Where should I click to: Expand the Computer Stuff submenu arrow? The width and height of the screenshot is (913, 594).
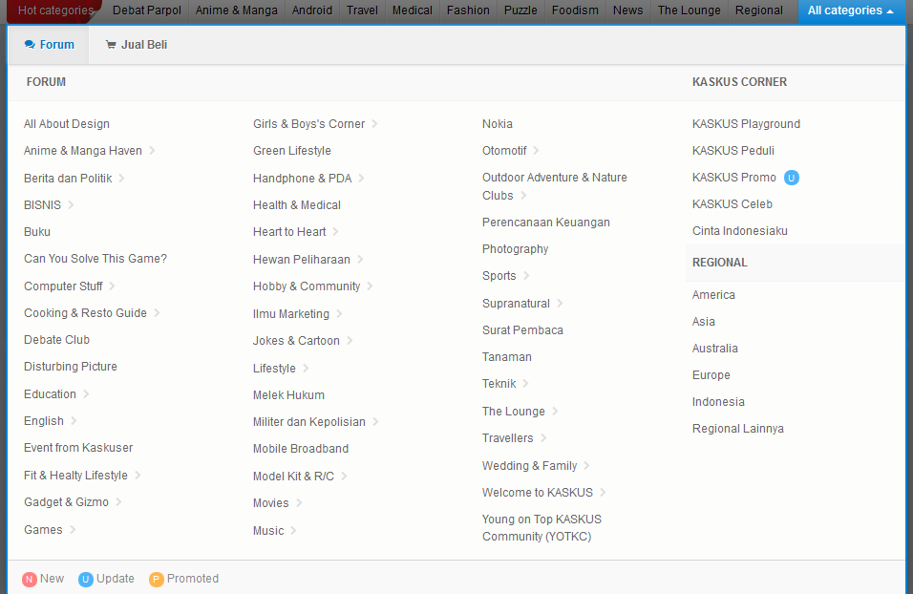click(112, 286)
